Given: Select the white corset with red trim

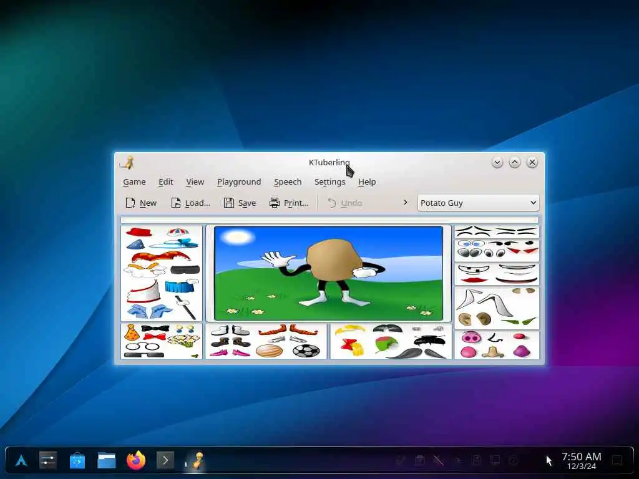Looking at the screenshot, I should click(144, 291).
